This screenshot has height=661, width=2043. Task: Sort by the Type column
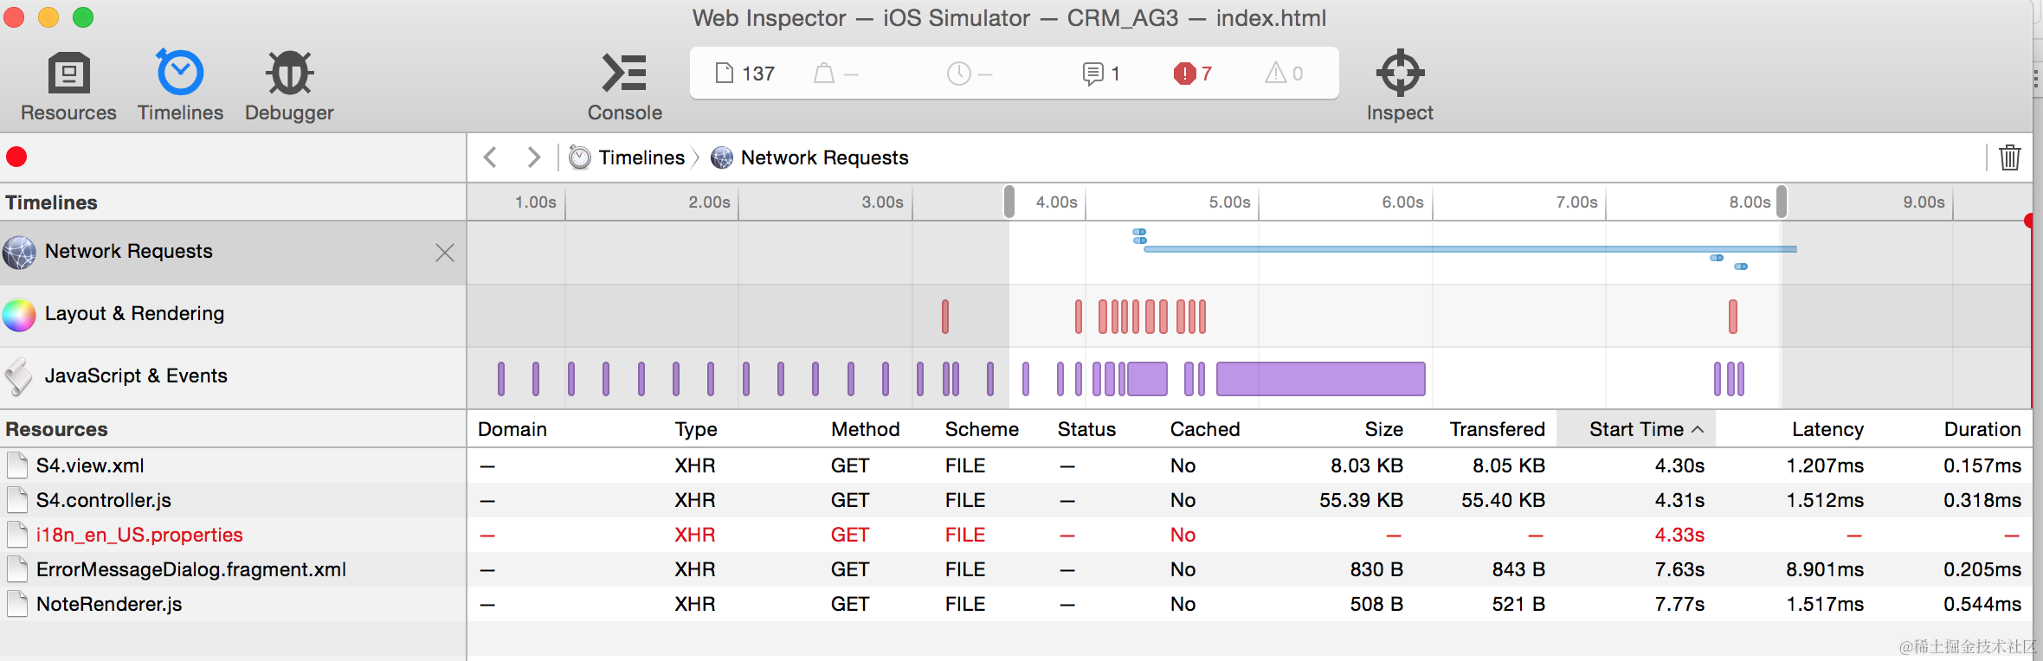(696, 429)
